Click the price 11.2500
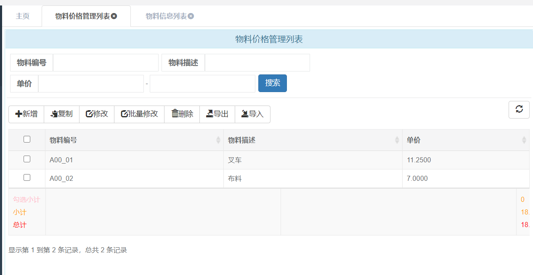Viewport: 533px width, 275px height. 419,160
